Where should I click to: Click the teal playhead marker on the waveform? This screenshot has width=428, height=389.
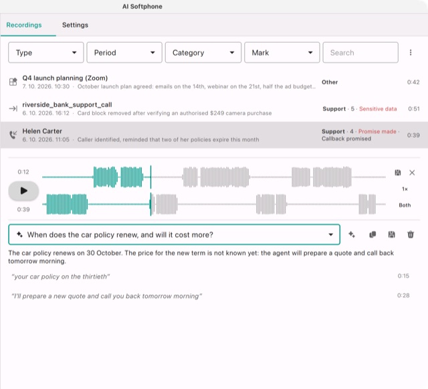coord(150,191)
